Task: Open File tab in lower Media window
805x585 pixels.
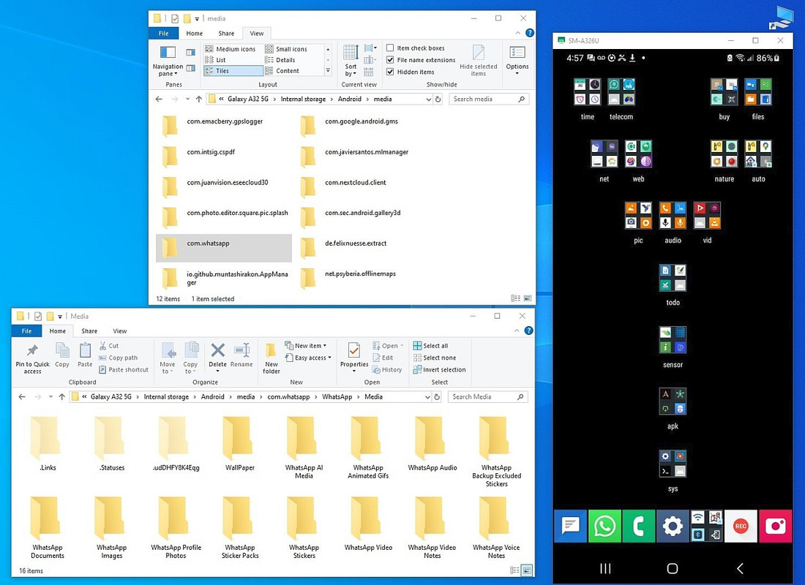Action: [26, 331]
